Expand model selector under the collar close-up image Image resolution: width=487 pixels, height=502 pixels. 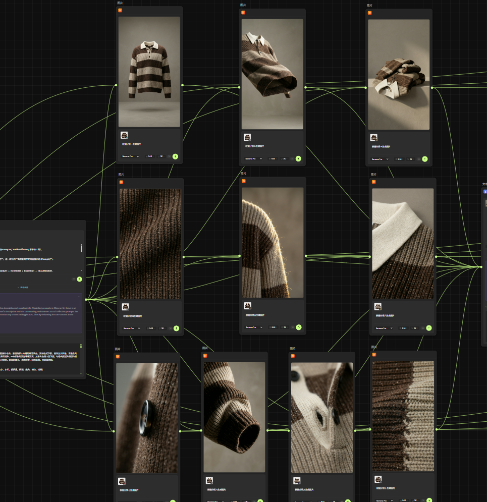point(386,328)
